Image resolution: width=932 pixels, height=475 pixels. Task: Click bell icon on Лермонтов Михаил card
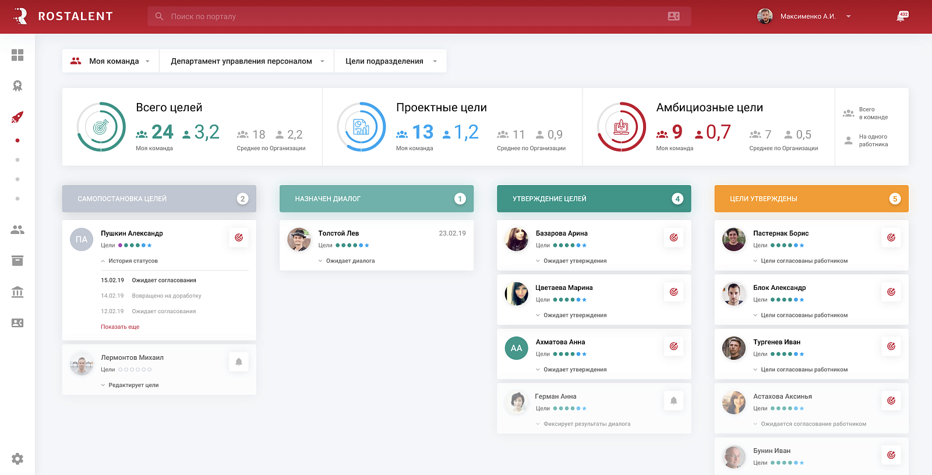(239, 361)
